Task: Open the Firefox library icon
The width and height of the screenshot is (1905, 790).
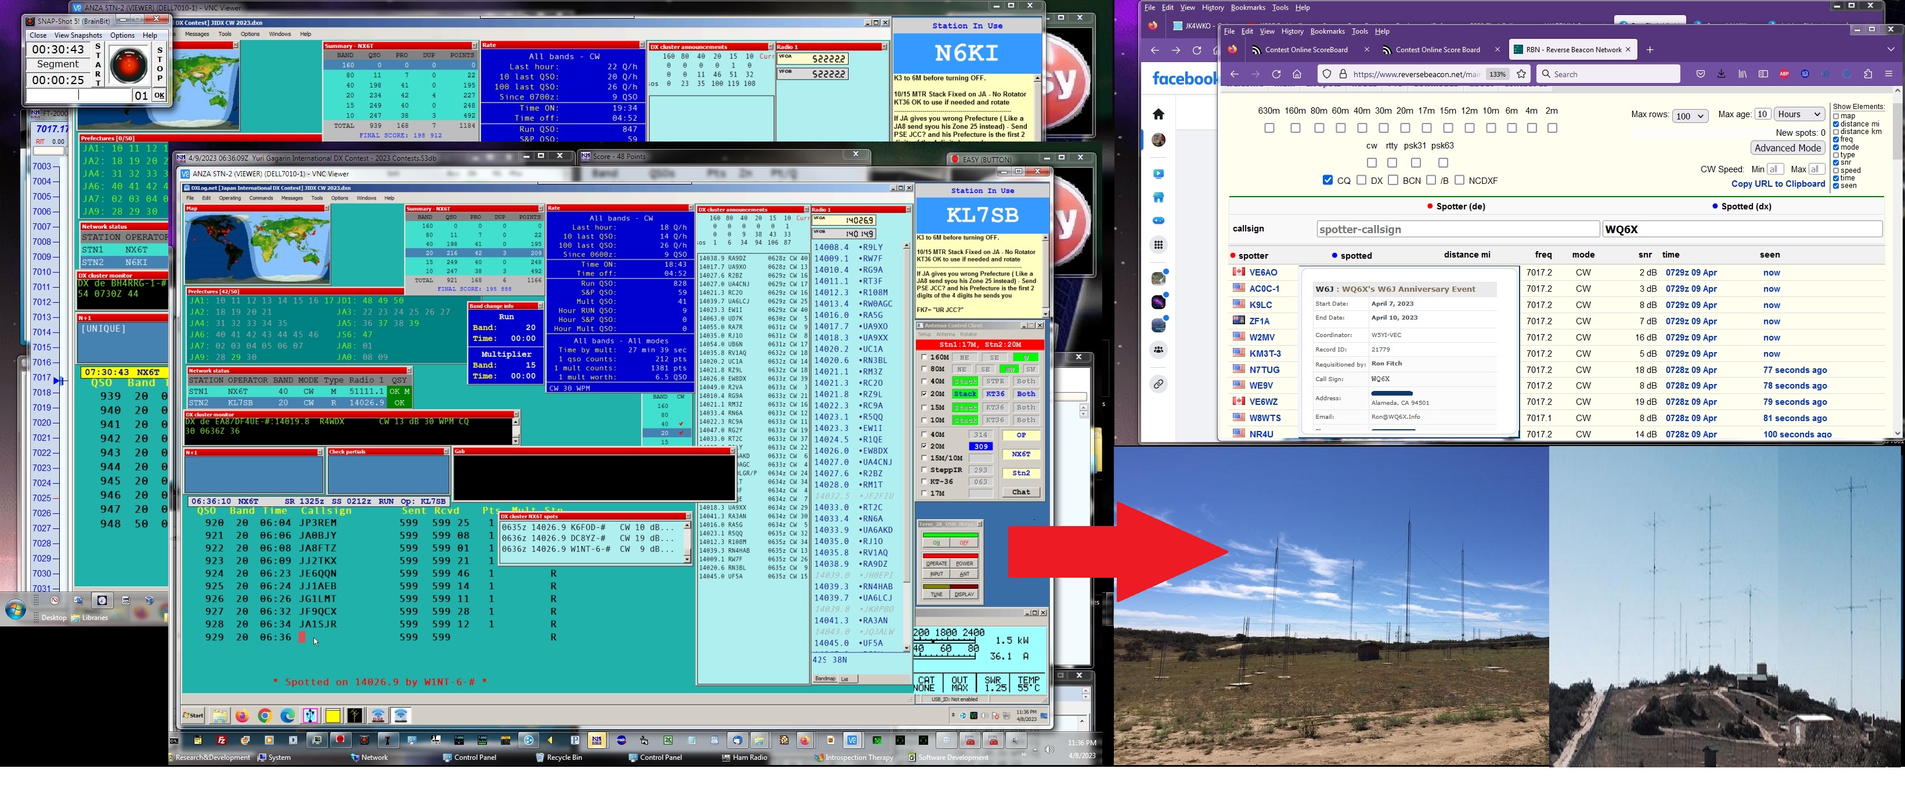Action: click(1743, 74)
